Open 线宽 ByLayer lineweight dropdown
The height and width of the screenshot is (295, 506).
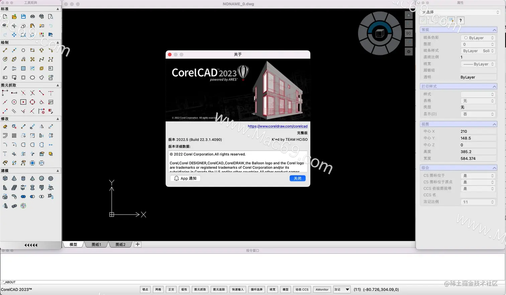(x=478, y=64)
